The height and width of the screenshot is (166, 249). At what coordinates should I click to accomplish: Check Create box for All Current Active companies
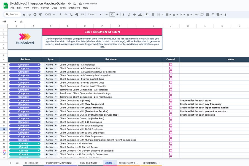point(171,68)
